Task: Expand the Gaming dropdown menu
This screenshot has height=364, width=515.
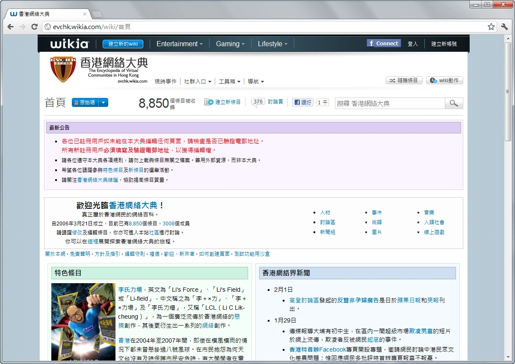Action: (230, 44)
